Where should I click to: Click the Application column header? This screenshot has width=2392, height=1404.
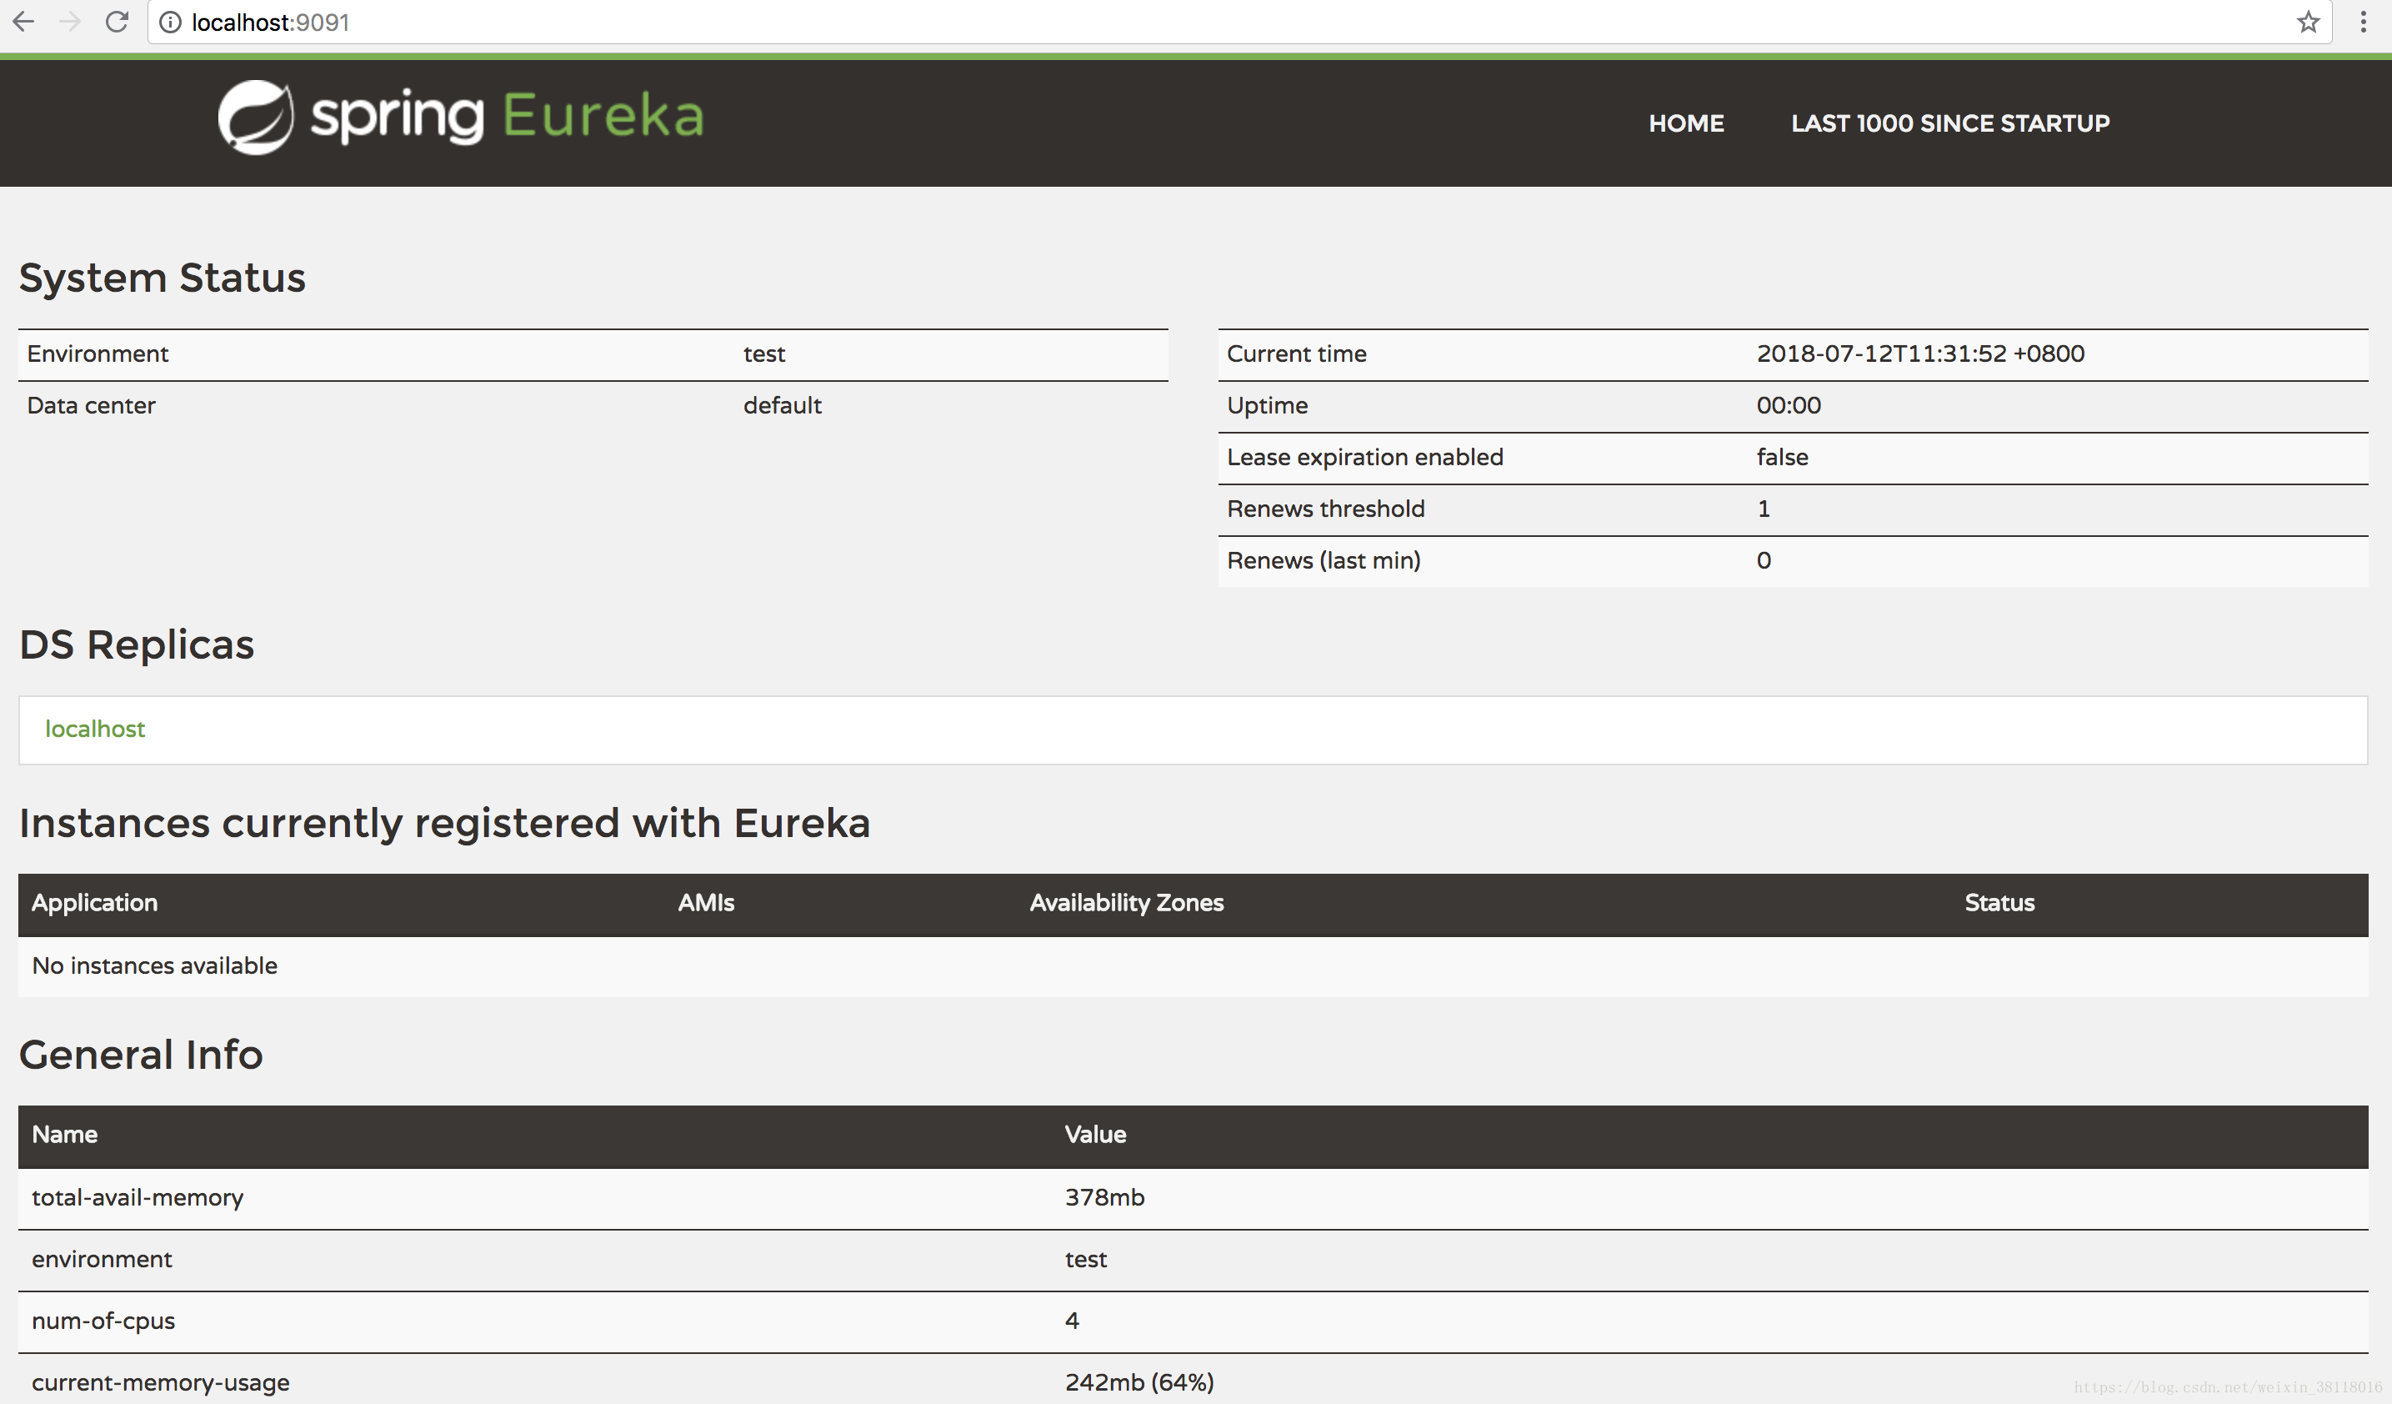[x=94, y=903]
